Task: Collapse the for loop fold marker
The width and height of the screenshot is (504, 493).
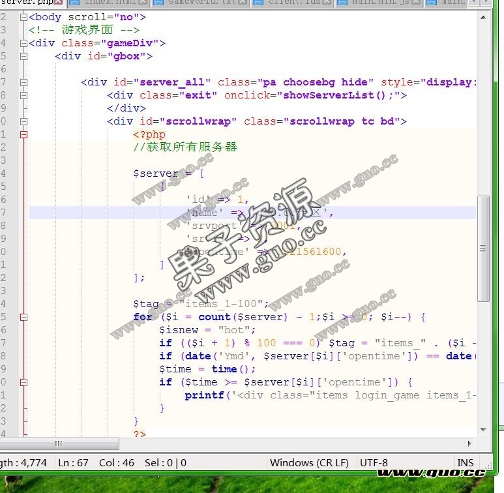Action: point(24,317)
